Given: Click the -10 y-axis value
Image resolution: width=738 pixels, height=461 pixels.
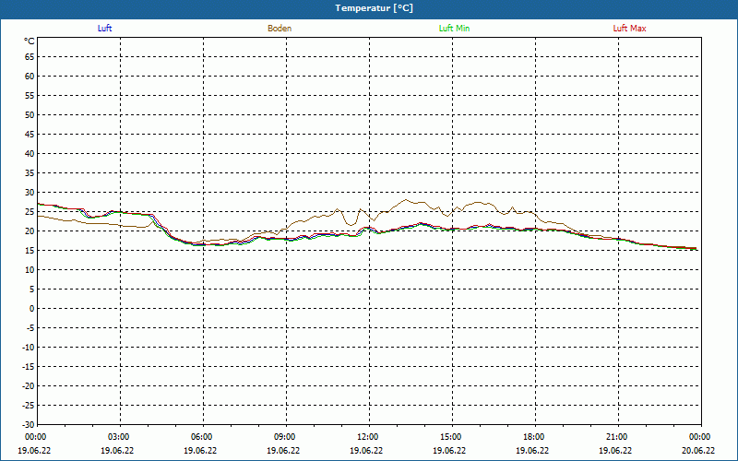Looking at the screenshot, I should (x=29, y=348).
